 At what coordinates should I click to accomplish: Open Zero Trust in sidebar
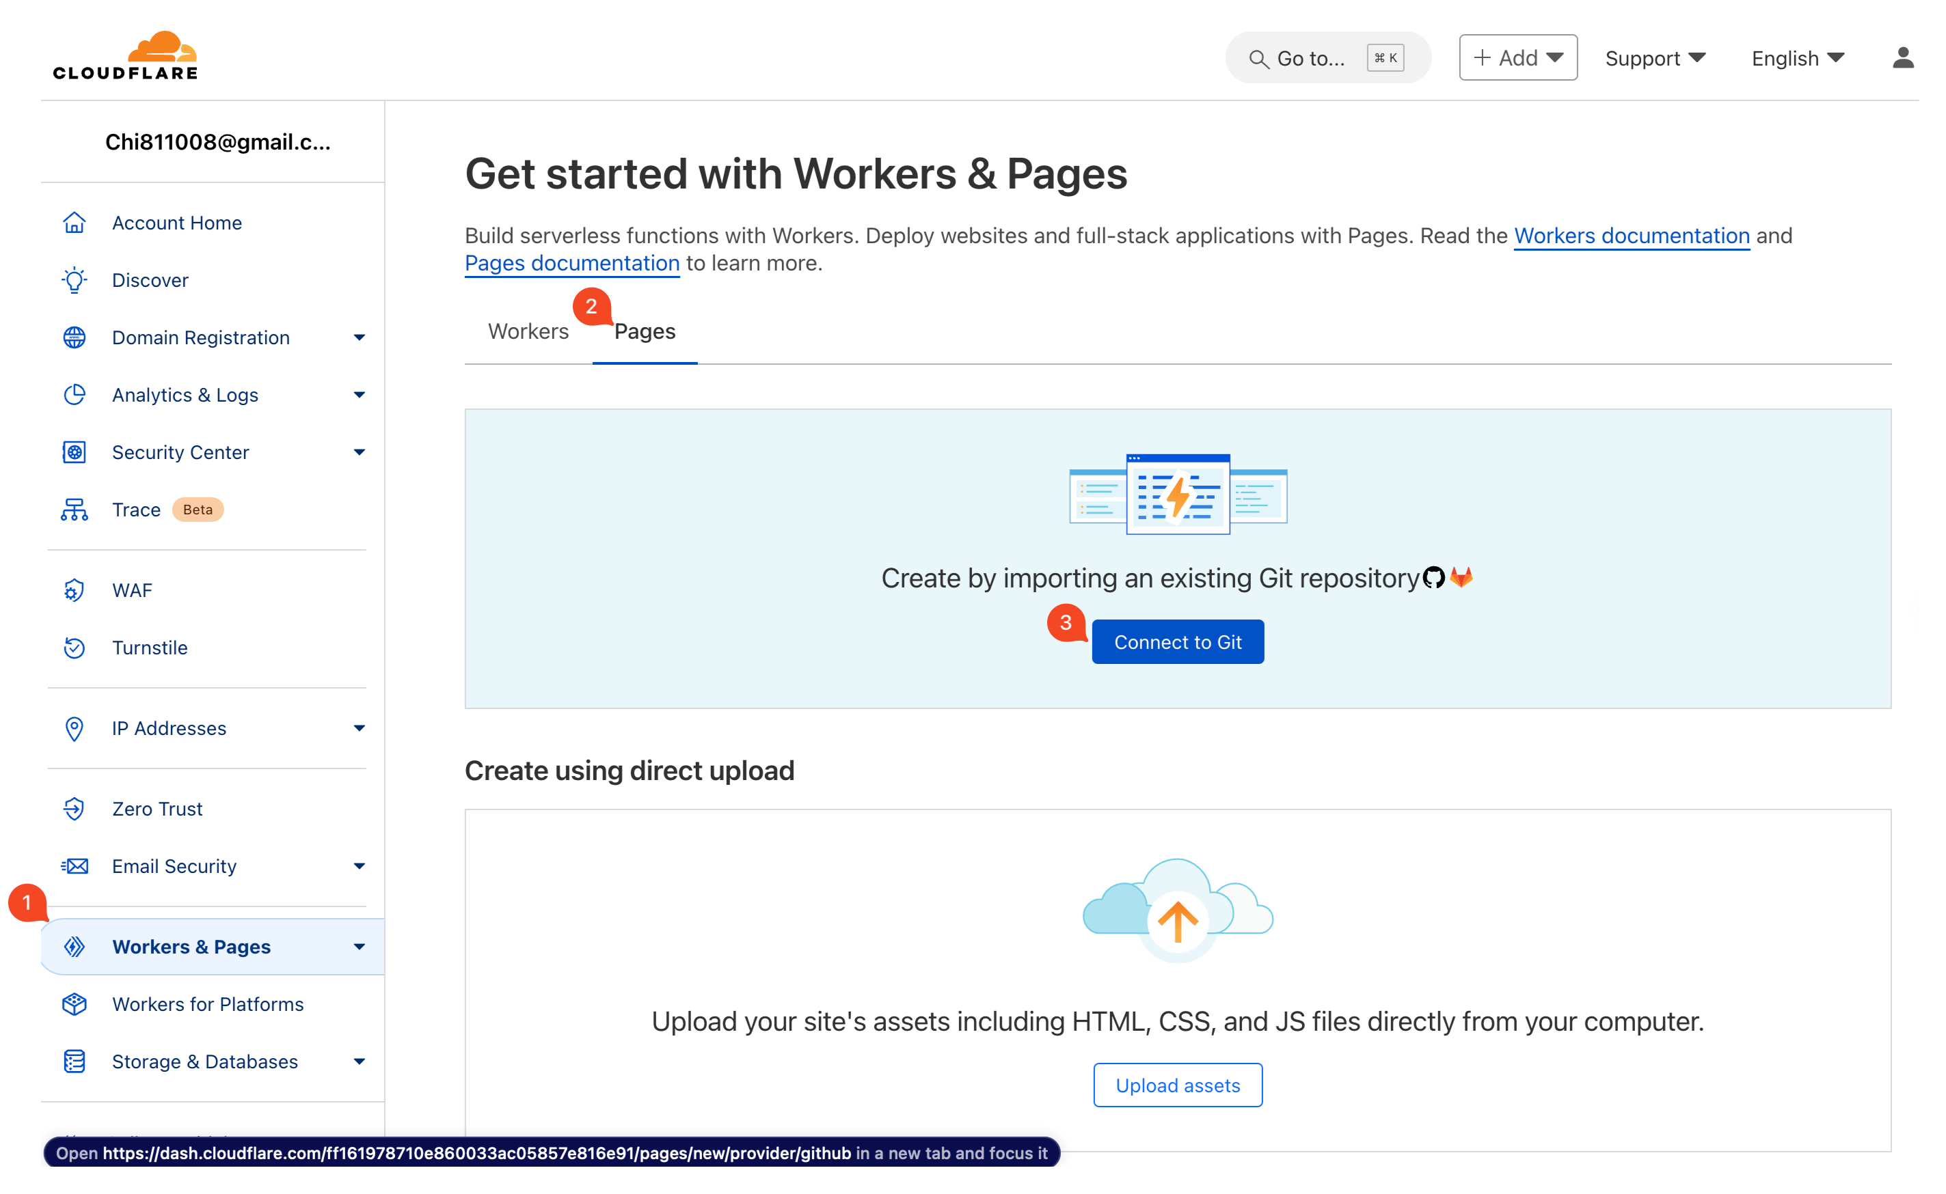[157, 809]
